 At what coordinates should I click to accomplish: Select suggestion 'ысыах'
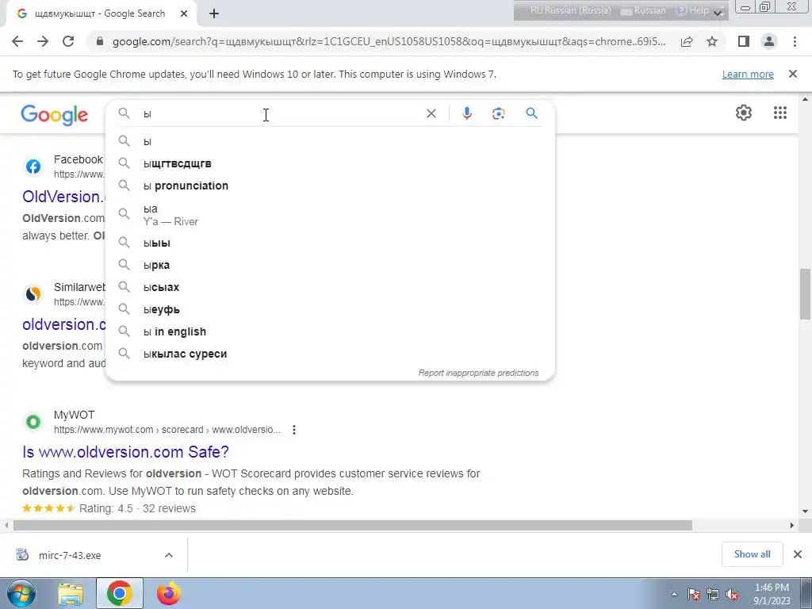coord(330,287)
